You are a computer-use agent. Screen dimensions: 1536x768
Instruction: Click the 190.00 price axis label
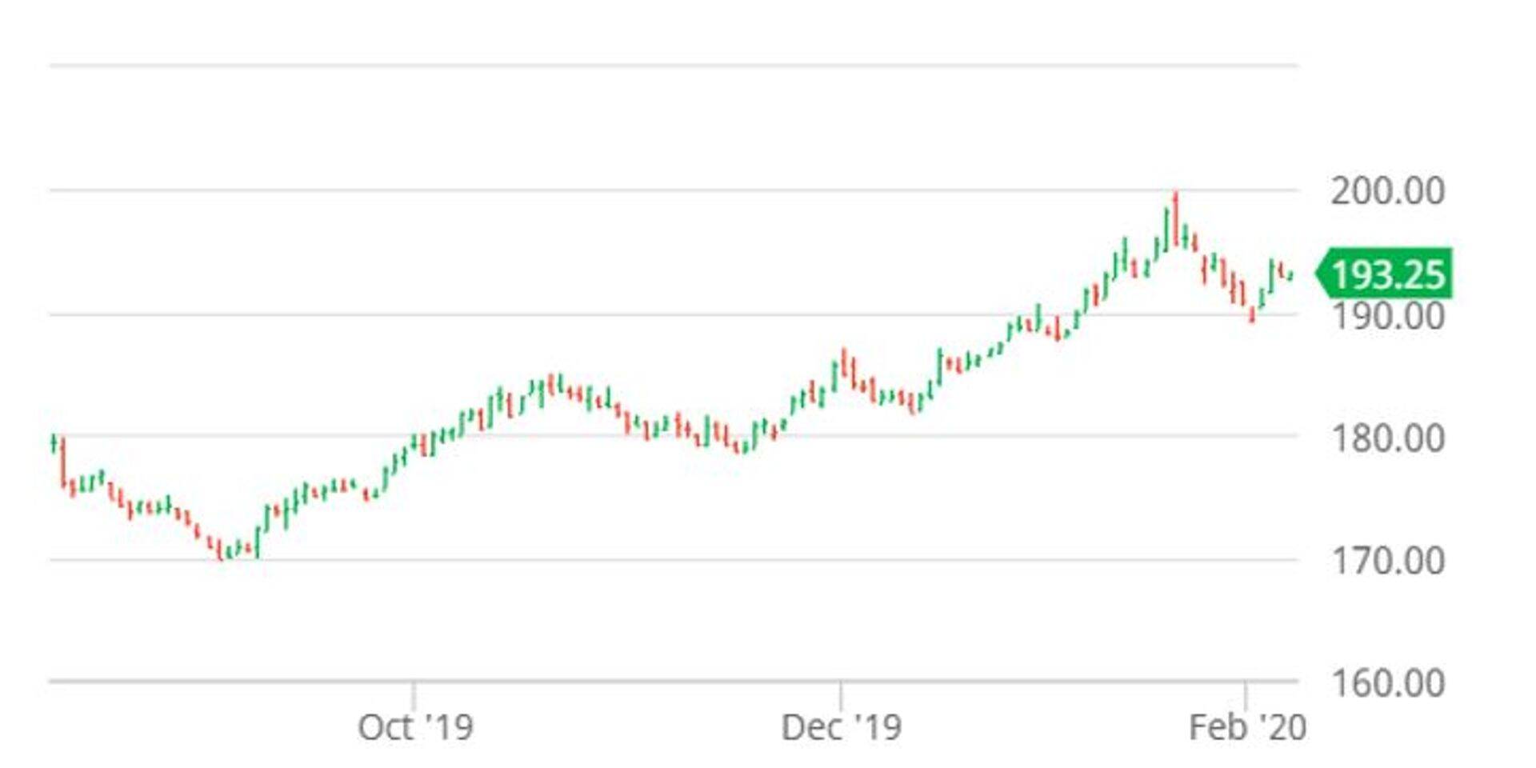(1387, 317)
